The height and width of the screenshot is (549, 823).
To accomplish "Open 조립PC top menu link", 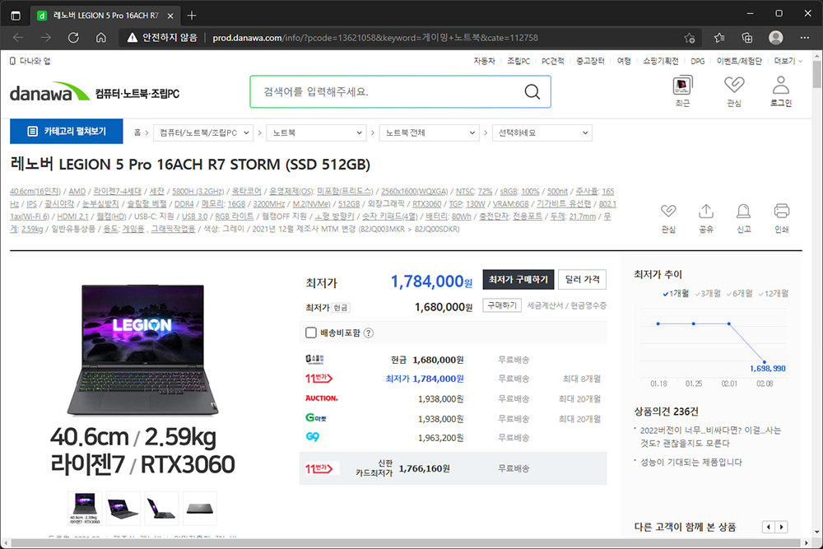I will click(x=518, y=61).
